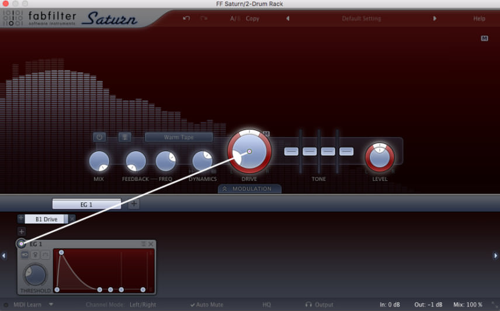This screenshot has height=311, width=500.
Task: Click the EG 1 Threshold knob
Action: (35, 275)
